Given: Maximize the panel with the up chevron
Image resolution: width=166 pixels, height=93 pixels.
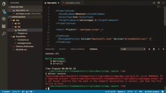Looking at the screenshot, I should [x=158, y=49].
